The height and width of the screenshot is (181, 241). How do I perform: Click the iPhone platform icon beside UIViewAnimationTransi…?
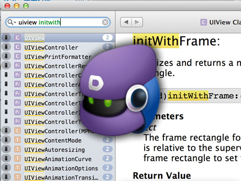tap(6, 177)
